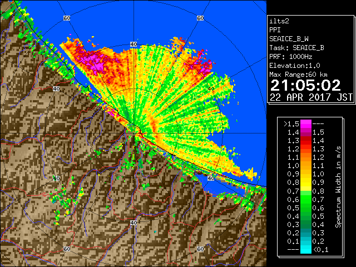This screenshot has height=267, width=356.
Task: Click the southeast 60 km ring label
Action: coord(200,249)
